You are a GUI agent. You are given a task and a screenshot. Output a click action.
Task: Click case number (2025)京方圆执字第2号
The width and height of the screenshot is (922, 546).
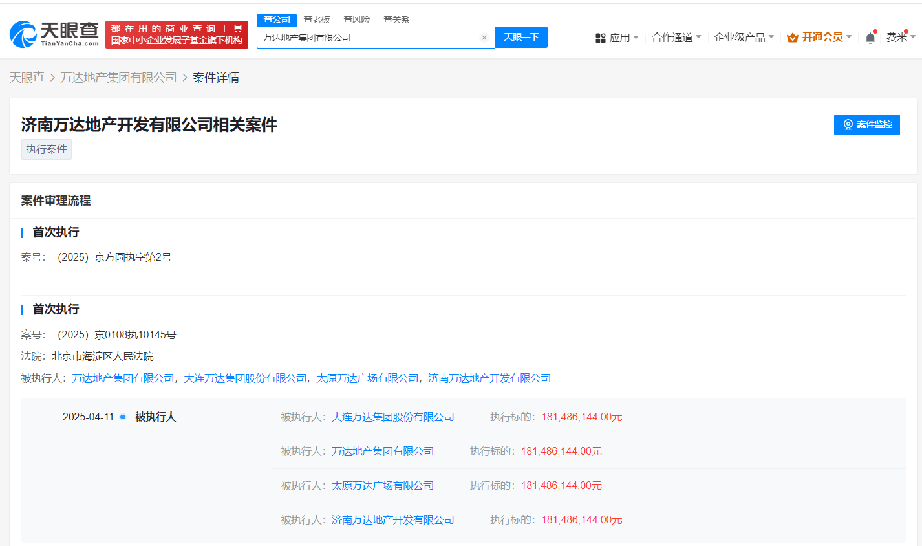click(114, 257)
